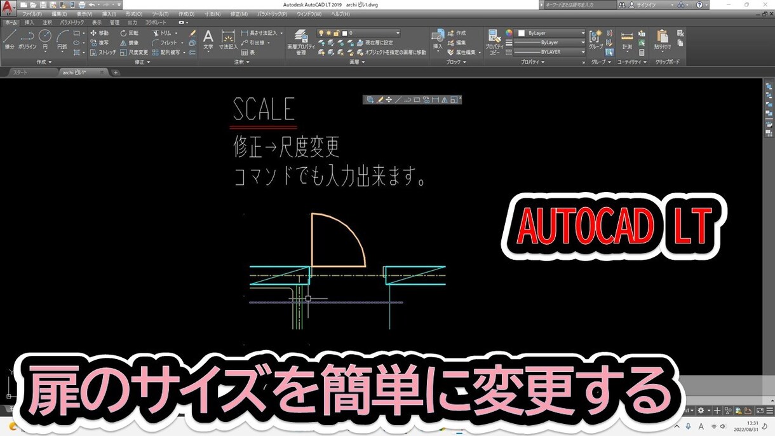Screen dimensions: 775x436
Task: Open the ByLayer lineweight dropdown
Action: (x=550, y=43)
